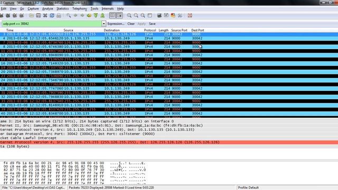The image size is (338, 190).
Task: Select packet number 23 in the list
Action: 169,76
